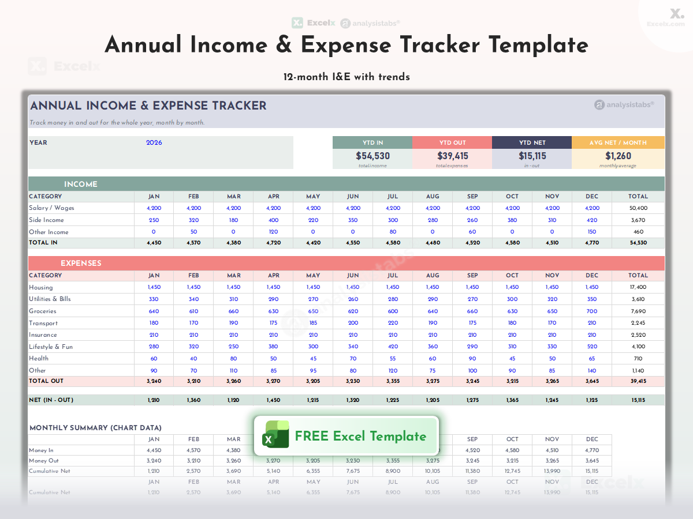Click the YTD NET value $15,115
This screenshot has height=519, width=693.
click(532, 156)
